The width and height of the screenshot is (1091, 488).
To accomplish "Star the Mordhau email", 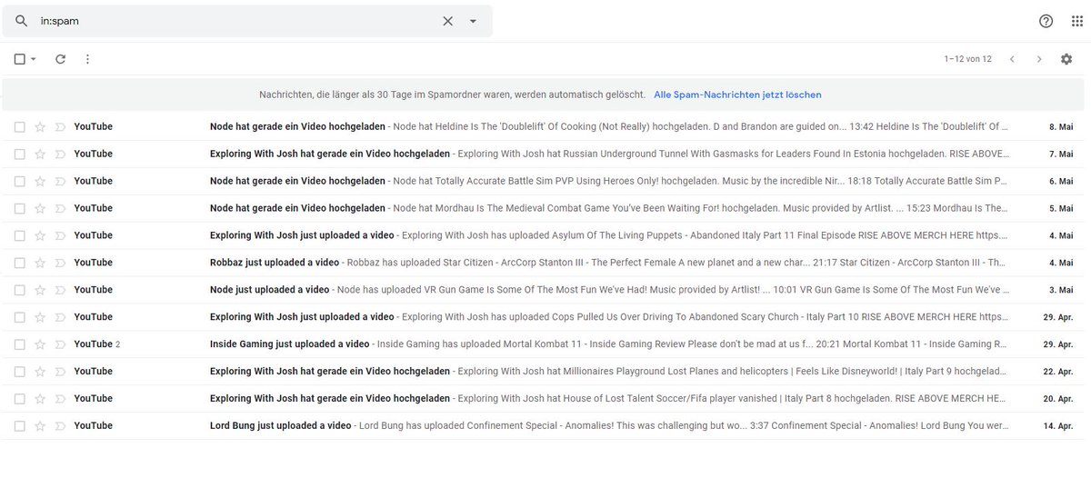I will 40,208.
